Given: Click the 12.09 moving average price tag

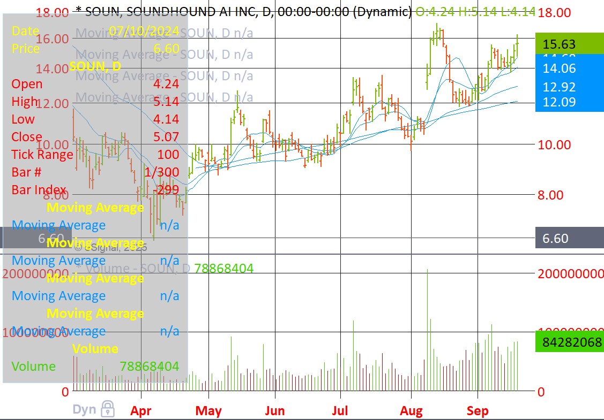Looking at the screenshot, I should click(569, 102).
